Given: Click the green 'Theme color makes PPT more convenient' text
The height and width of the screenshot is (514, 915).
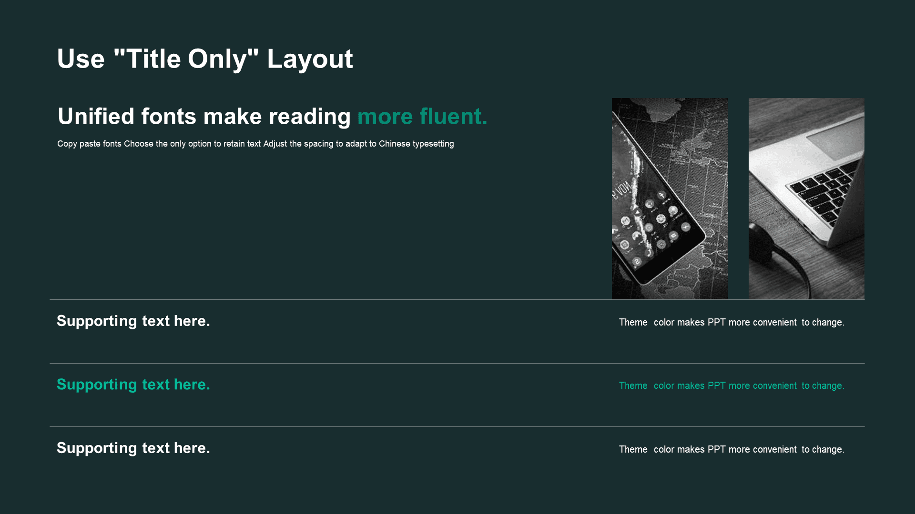Looking at the screenshot, I should [732, 385].
